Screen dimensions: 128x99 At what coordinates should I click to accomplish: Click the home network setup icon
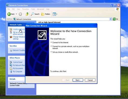click(11, 32)
